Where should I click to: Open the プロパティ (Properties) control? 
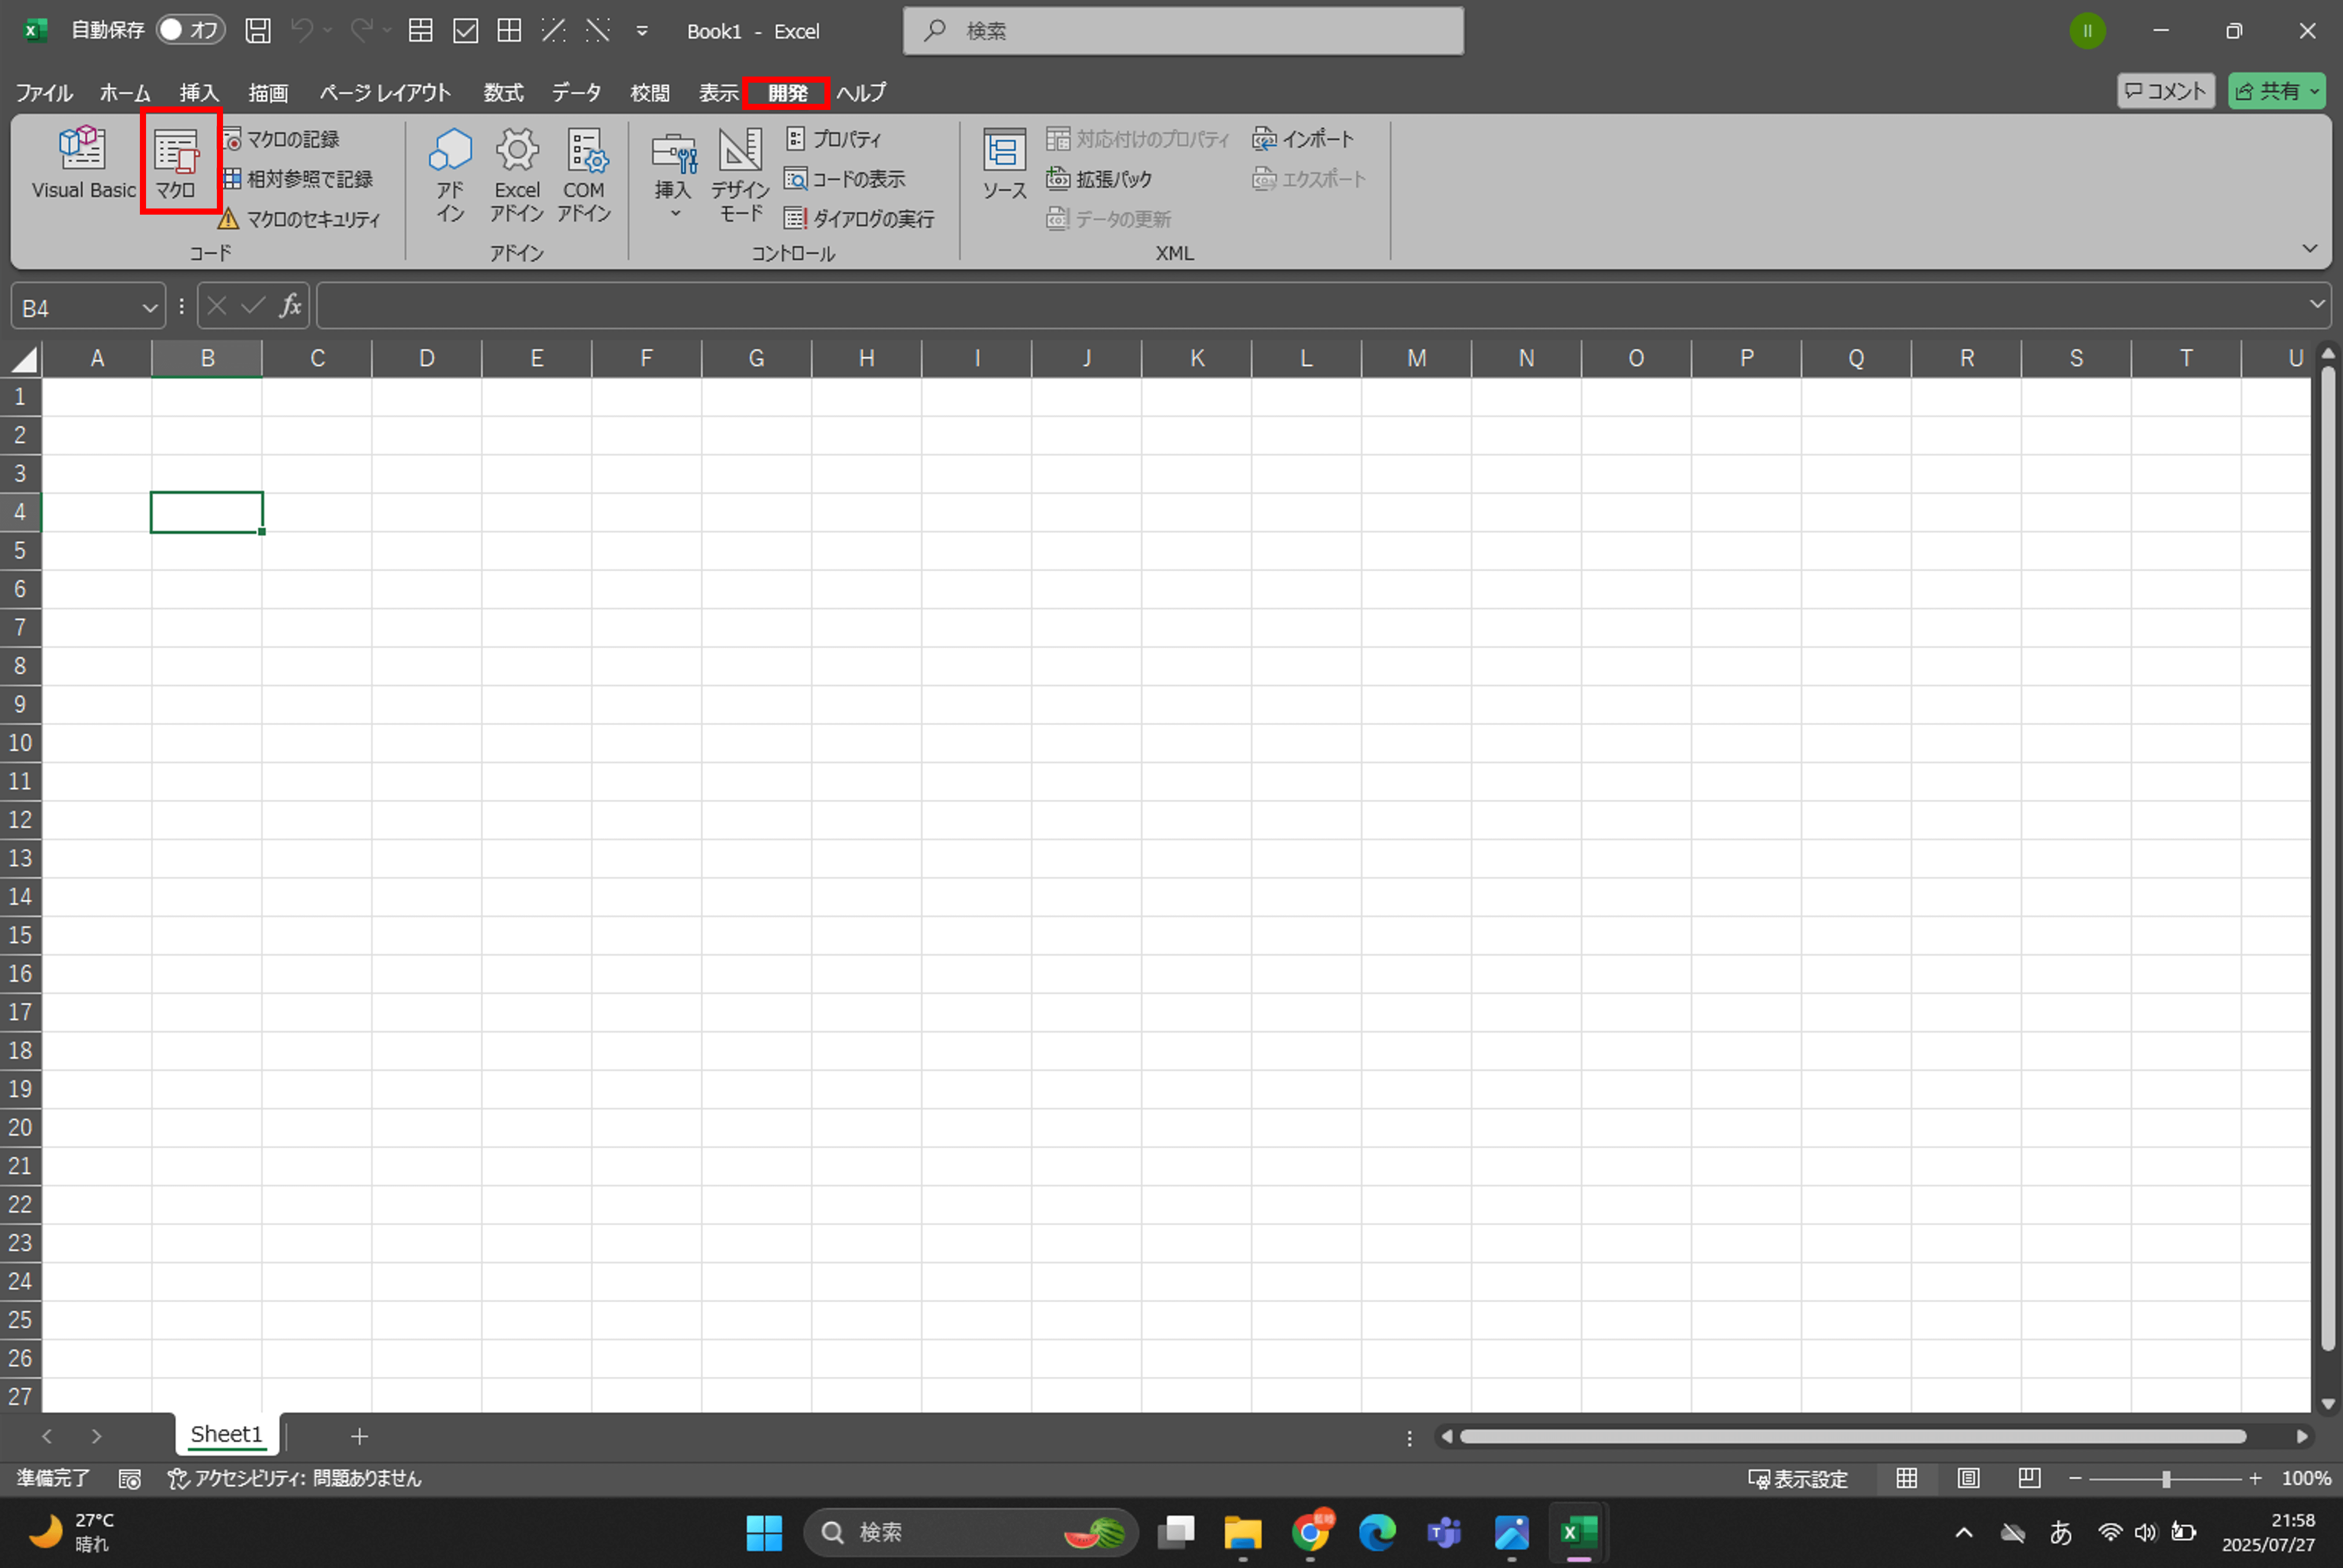click(834, 139)
